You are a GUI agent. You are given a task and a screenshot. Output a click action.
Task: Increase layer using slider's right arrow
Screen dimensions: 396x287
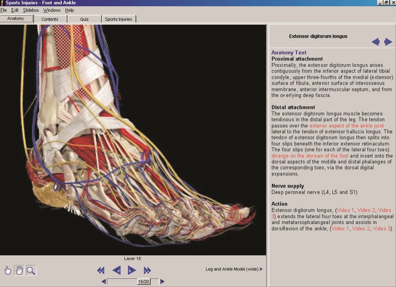(162, 282)
